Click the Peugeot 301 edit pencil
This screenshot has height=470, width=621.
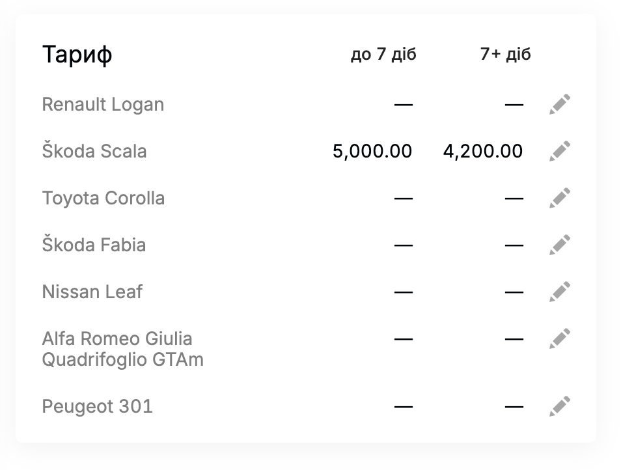(560, 406)
